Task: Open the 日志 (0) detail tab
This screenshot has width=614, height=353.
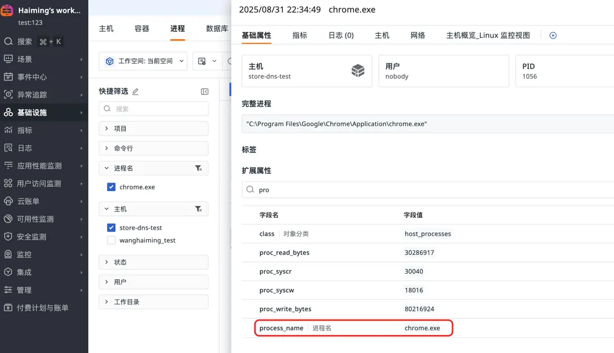Action: pos(341,35)
